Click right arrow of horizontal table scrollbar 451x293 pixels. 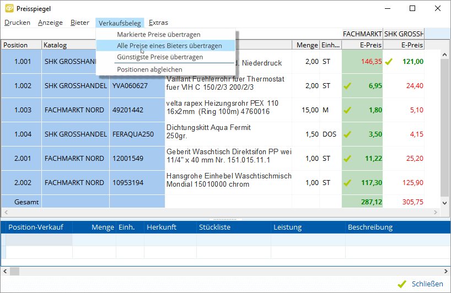[x=436, y=212]
